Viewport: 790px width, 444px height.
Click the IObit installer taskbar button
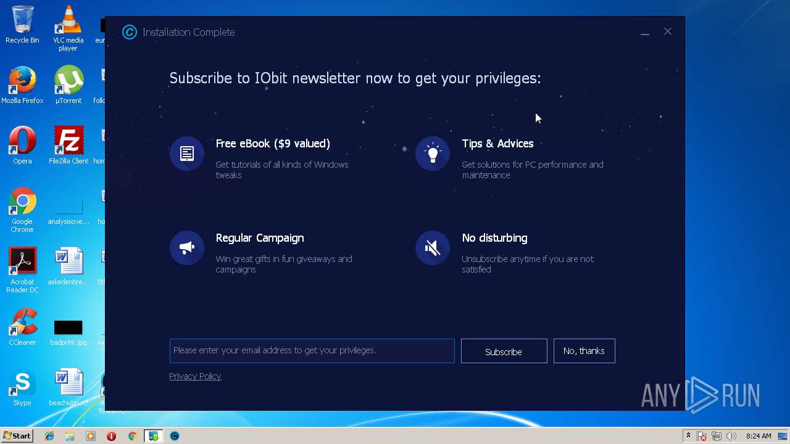pyautogui.click(x=153, y=436)
